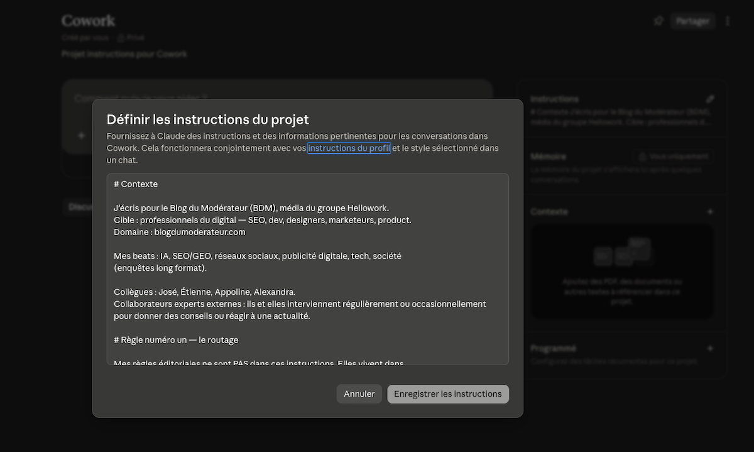Click the "Domaine : blogdumoderateur.com" line

[180, 232]
